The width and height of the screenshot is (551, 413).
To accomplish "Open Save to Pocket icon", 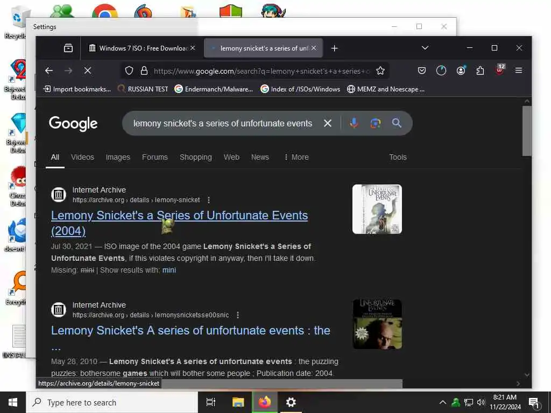I will click(x=422, y=71).
